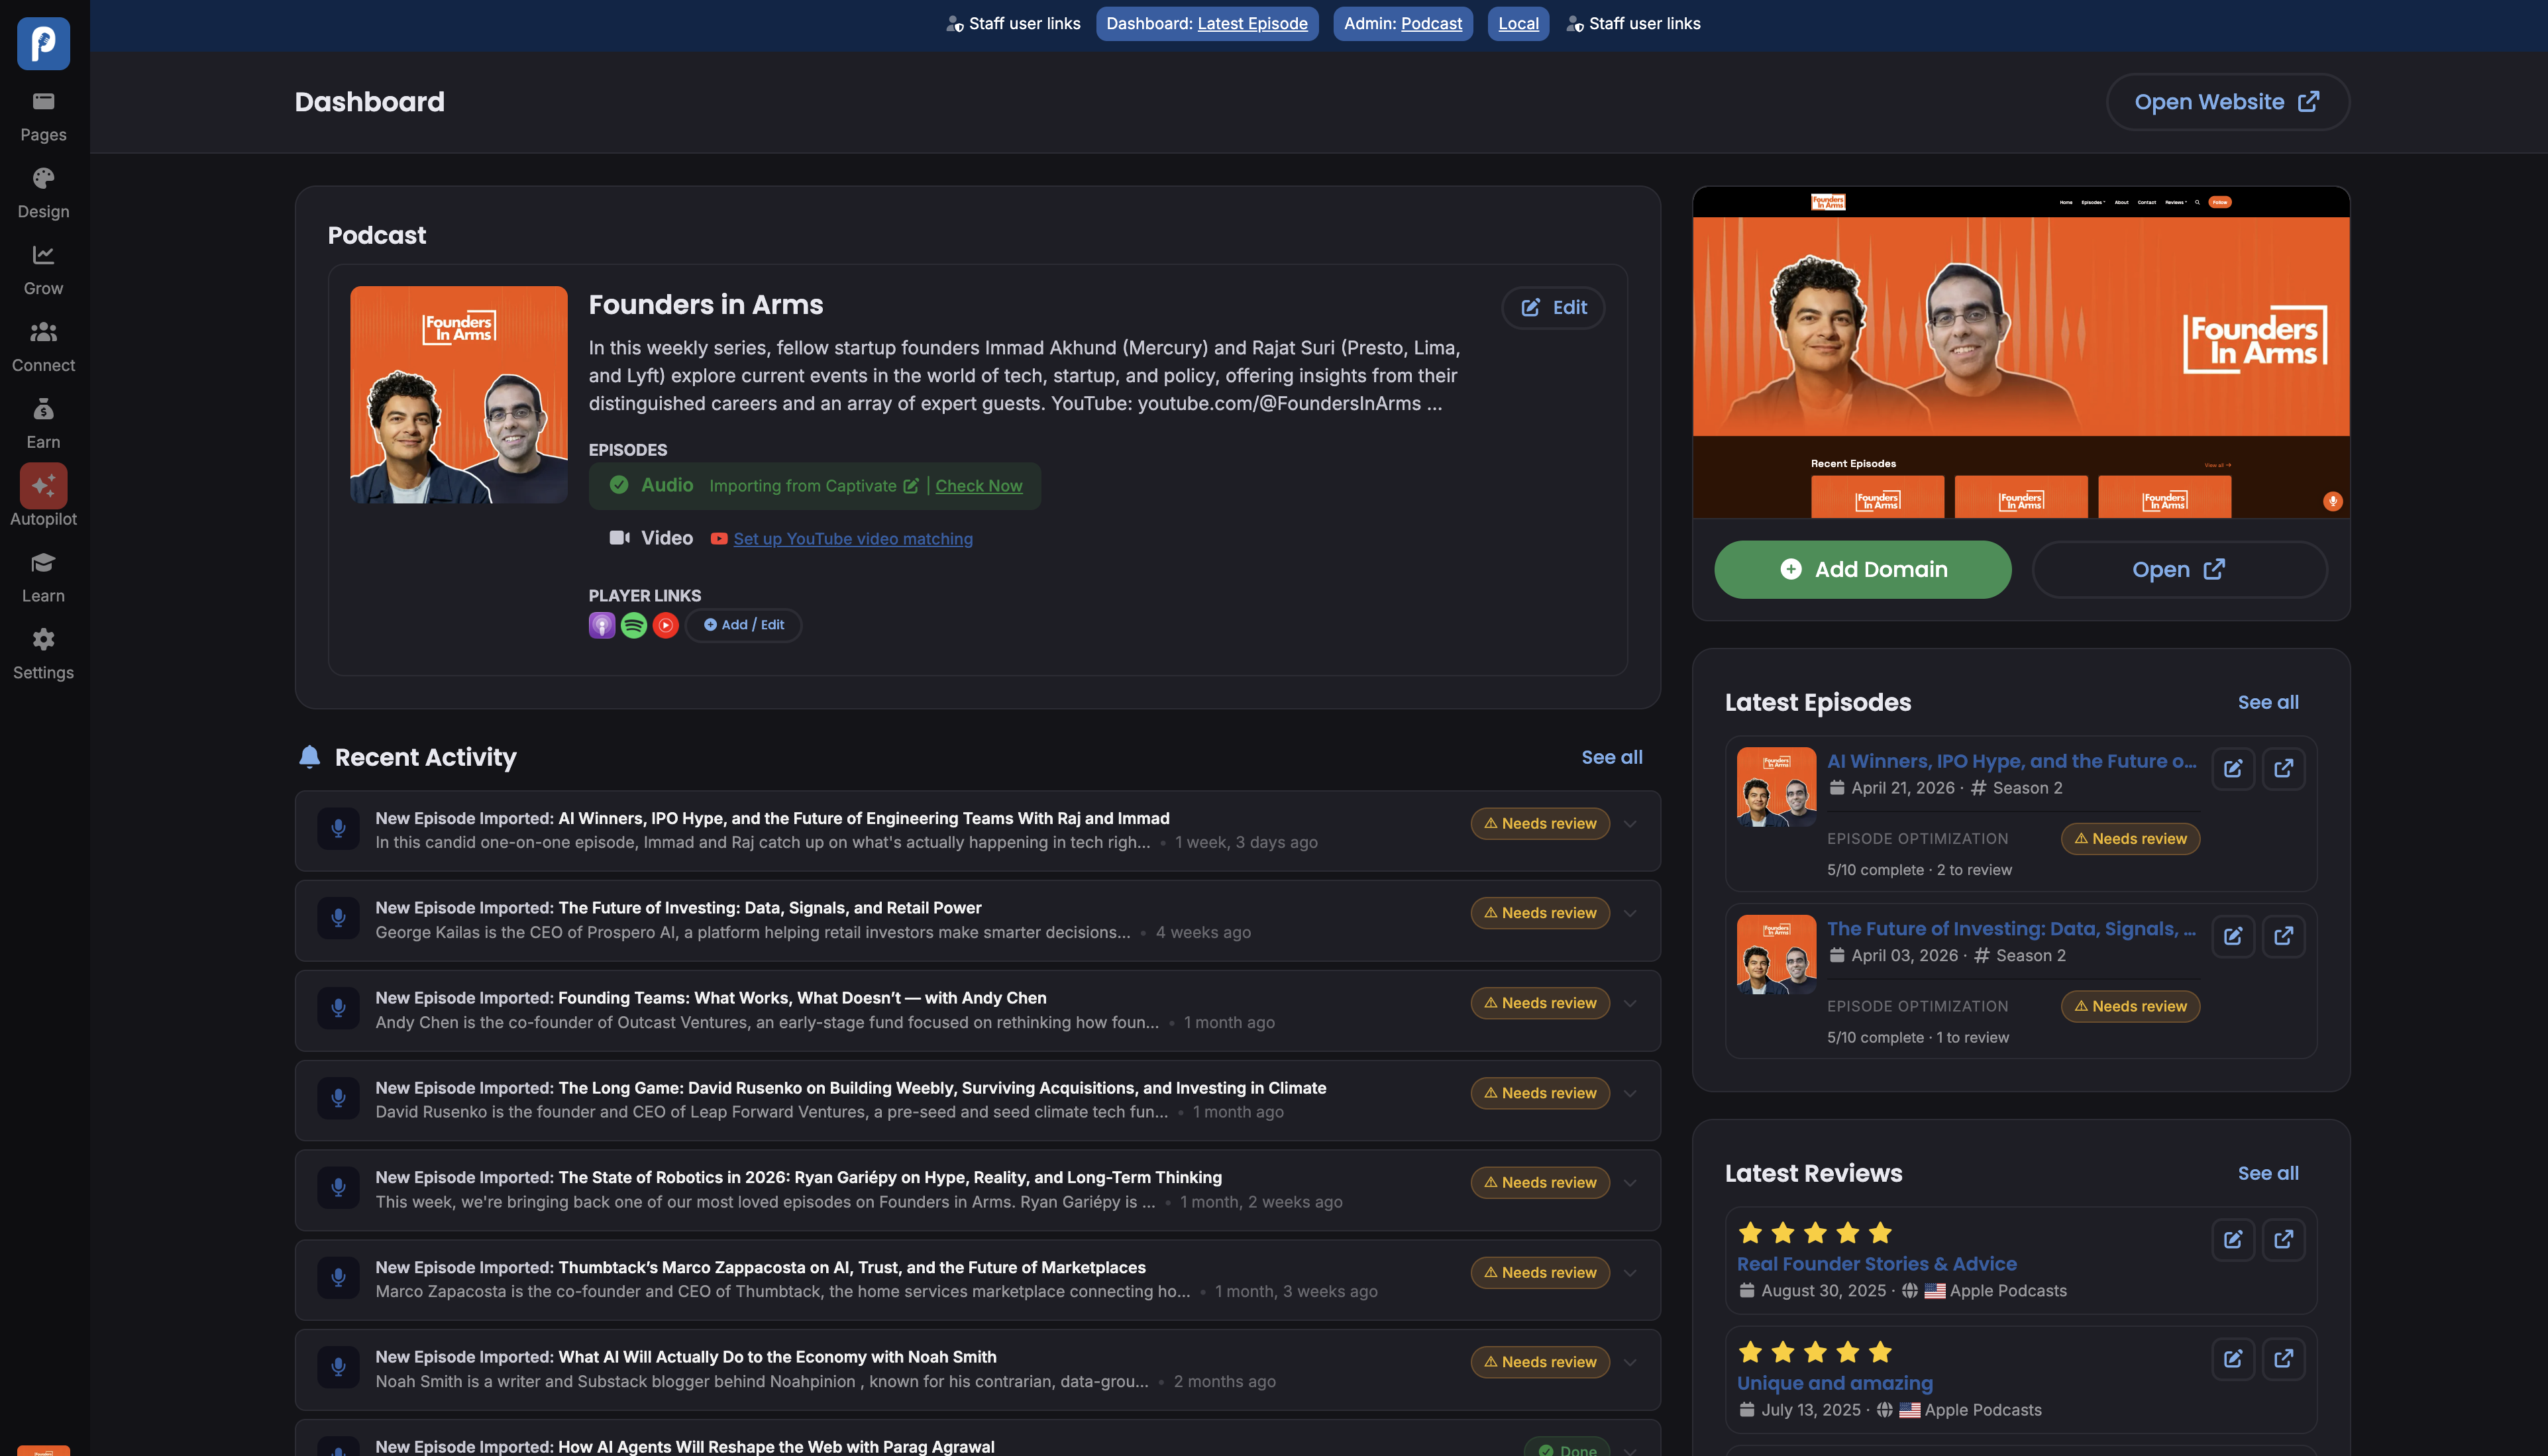
Task: Edit The Future of Investing latest episode
Action: (x=2233, y=936)
